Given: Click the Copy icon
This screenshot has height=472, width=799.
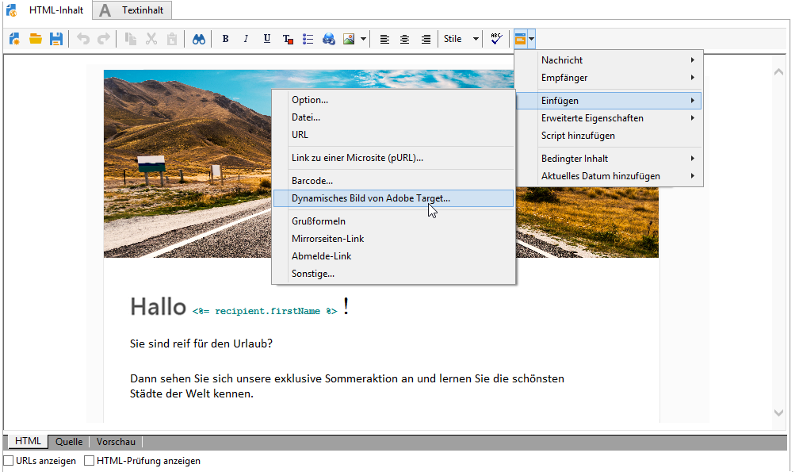Looking at the screenshot, I should (x=131, y=39).
